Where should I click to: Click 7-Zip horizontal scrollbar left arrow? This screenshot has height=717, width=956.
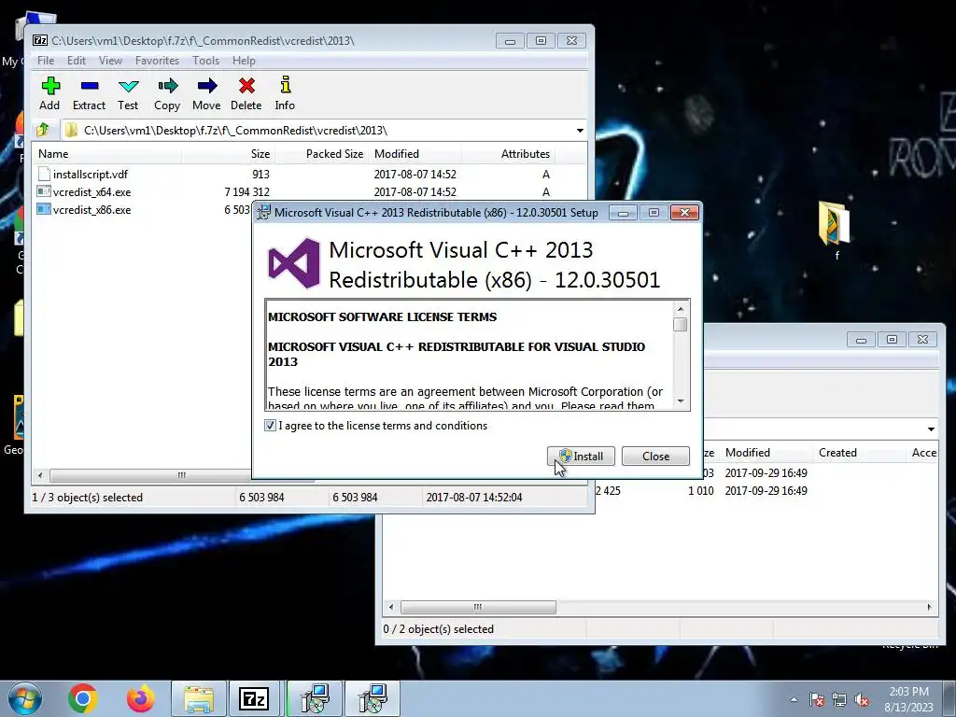[40, 475]
